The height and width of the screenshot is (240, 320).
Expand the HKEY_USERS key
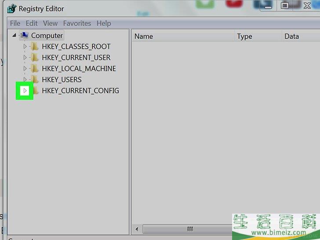click(25, 80)
